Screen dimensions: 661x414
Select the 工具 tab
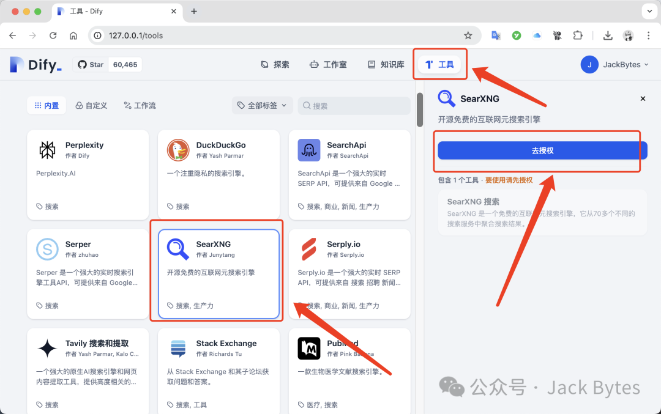click(x=439, y=64)
